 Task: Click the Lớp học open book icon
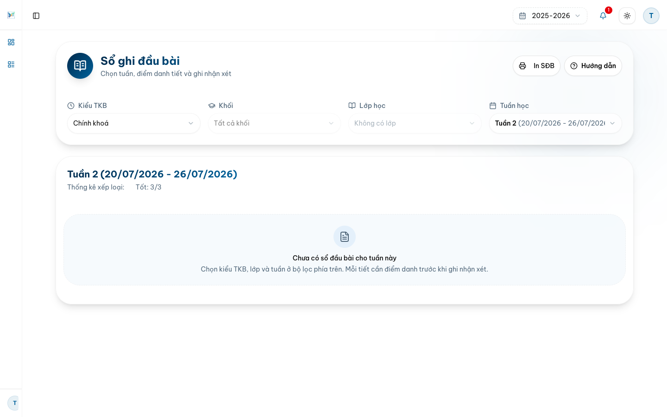pos(352,106)
